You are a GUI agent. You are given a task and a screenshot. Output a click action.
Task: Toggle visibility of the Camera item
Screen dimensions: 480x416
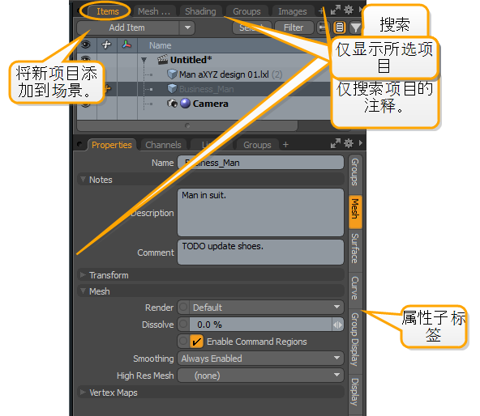(86, 104)
